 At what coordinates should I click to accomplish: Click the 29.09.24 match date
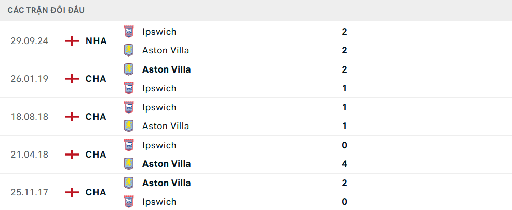[x=29, y=41]
